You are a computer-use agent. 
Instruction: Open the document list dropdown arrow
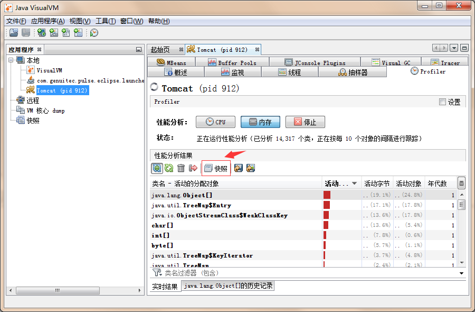454,48
